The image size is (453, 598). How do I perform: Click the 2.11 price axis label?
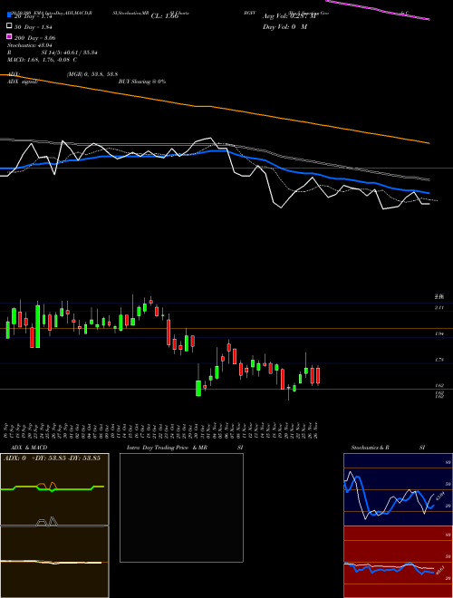(x=439, y=308)
